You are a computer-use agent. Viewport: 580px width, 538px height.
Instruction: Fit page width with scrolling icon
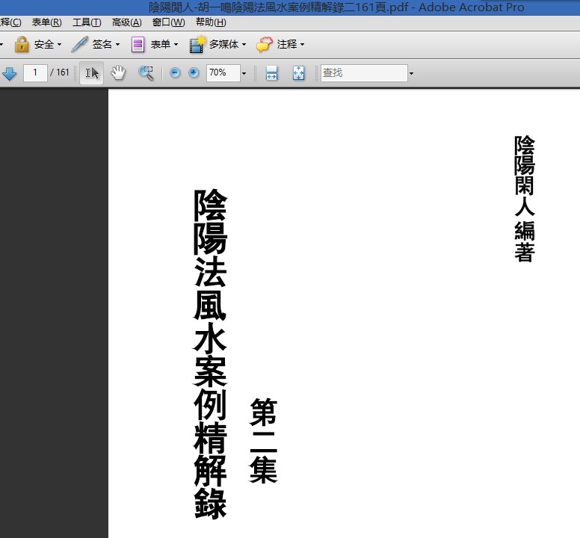tap(271, 72)
